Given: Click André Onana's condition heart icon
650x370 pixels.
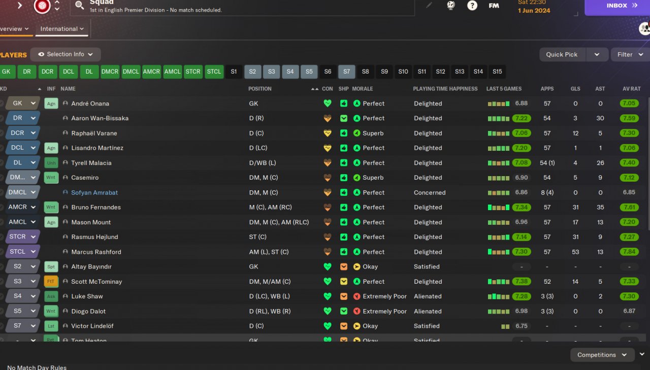Looking at the screenshot, I should pyautogui.click(x=328, y=104).
